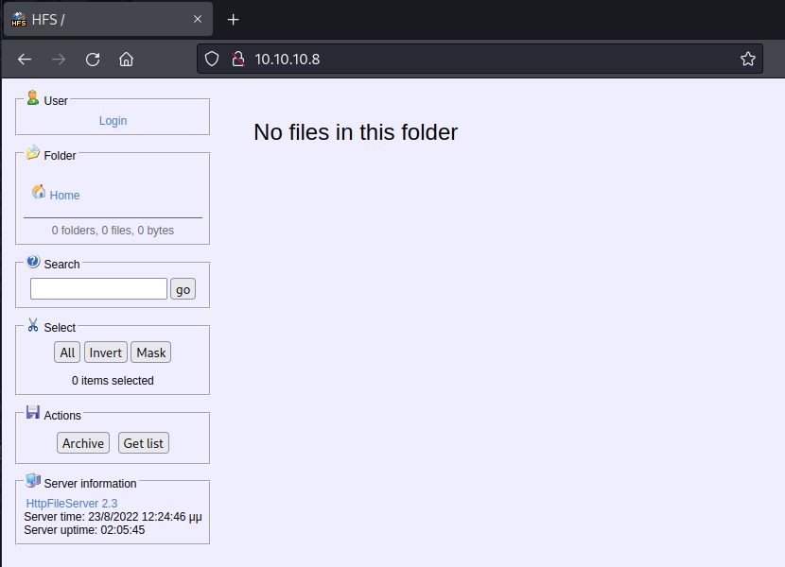
Task: Open tracking protection shield icon
Action: point(212,59)
